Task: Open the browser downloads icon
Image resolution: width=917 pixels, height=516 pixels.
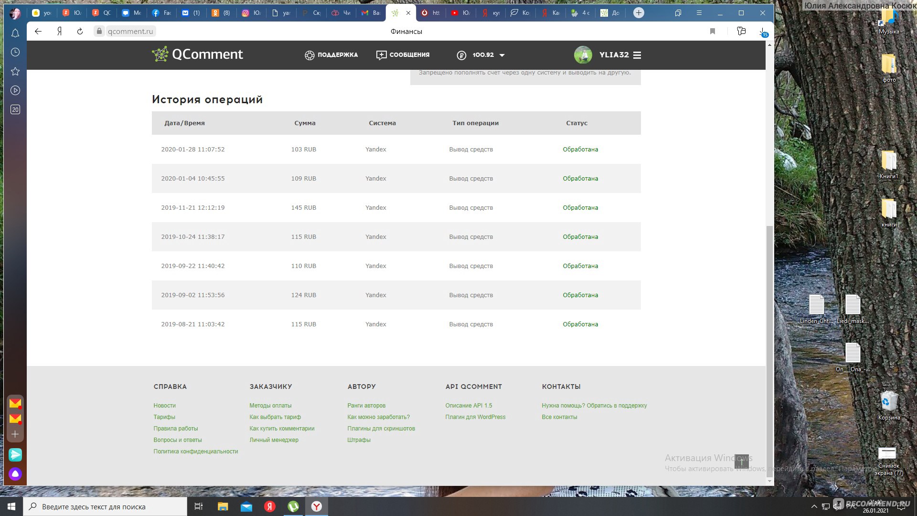Action: (763, 32)
